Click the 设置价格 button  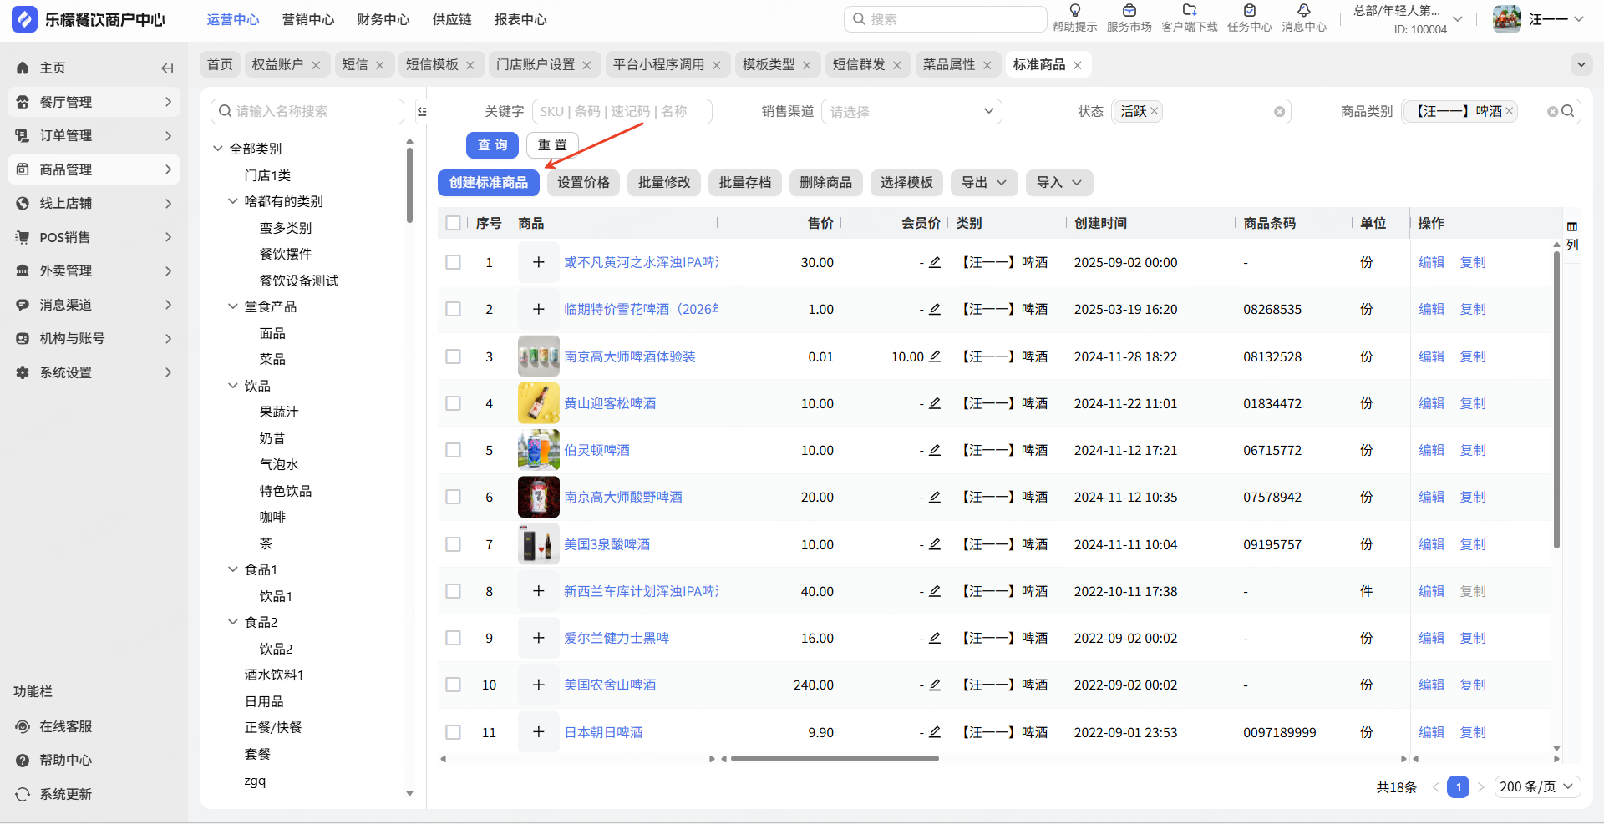click(x=583, y=183)
